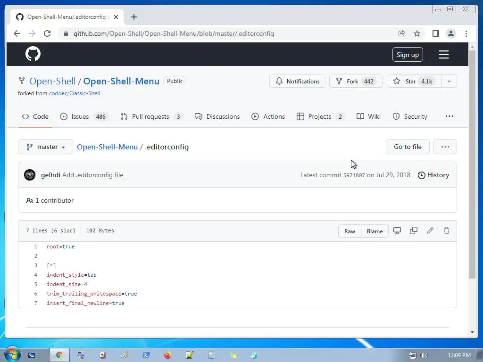Open the Discussions tab
Viewport: 483px width, 362px height.
[x=217, y=117]
